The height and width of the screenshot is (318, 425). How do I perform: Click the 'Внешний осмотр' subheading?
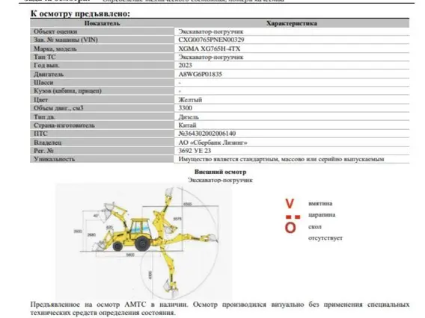pos(221,172)
